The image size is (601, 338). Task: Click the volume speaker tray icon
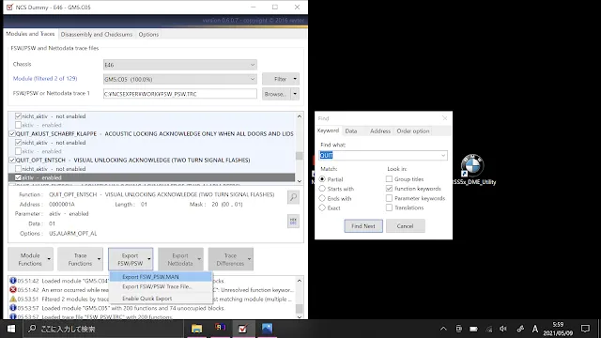click(x=503, y=329)
